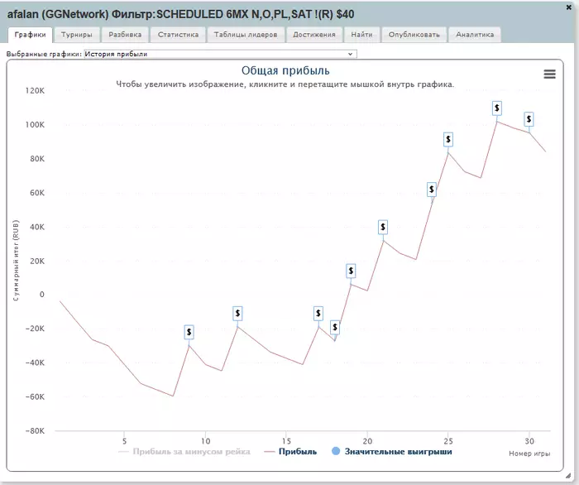Screen dimensions: 579x485
Task: Close the afalan statistics dialog
Action: 569,7
